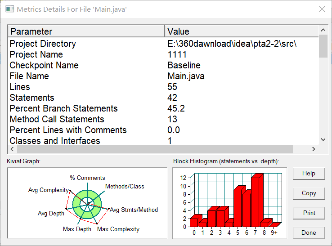Click the Methods/Class label in Kiviat graph
Viewport: 332px width, 246px height.
pos(125,186)
